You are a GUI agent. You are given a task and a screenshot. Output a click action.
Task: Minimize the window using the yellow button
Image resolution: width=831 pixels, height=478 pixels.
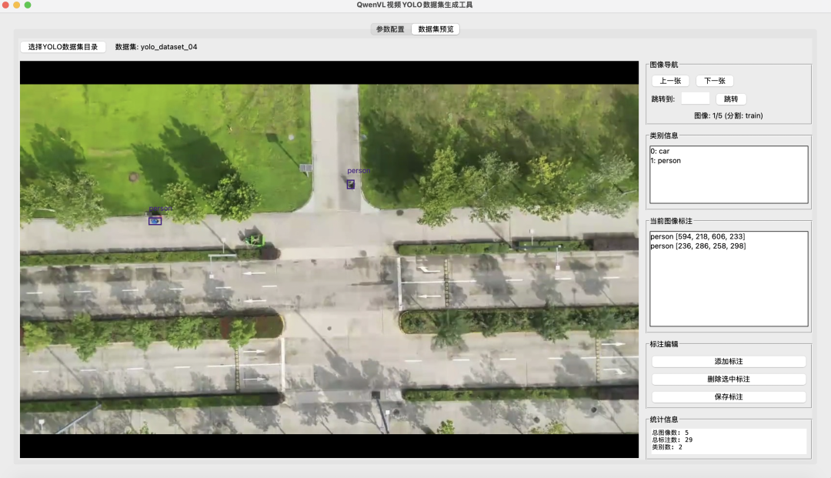17,5
